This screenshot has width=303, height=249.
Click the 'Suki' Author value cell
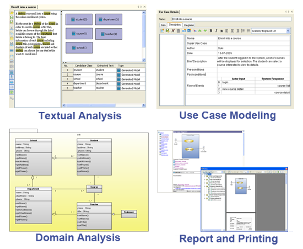click(x=253, y=48)
